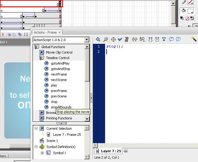
Task: Click the script pane horizontal scroll left arrow
Action: [95, 146]
